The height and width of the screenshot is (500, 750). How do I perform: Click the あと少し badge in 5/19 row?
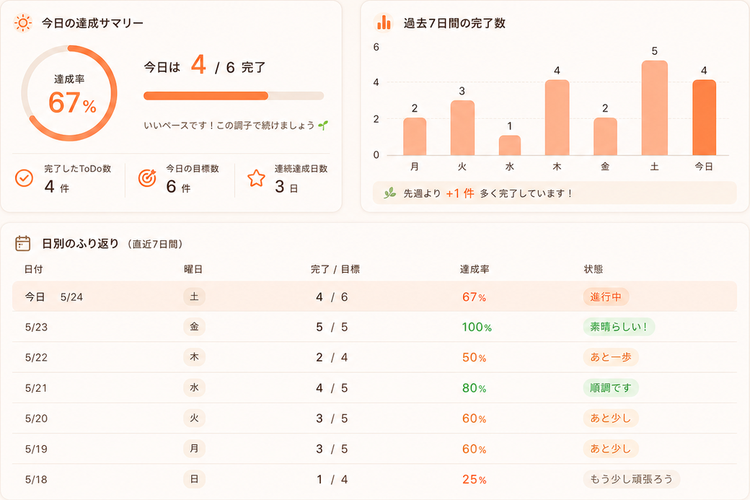pyautogui.click(x=610, y=448)
